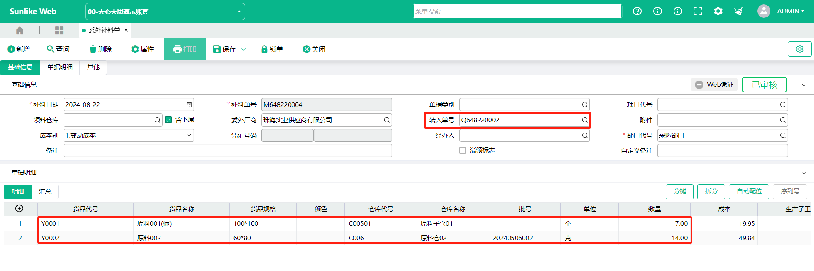Open the help question mark icon
814x271 pixels.
point(637,11)
